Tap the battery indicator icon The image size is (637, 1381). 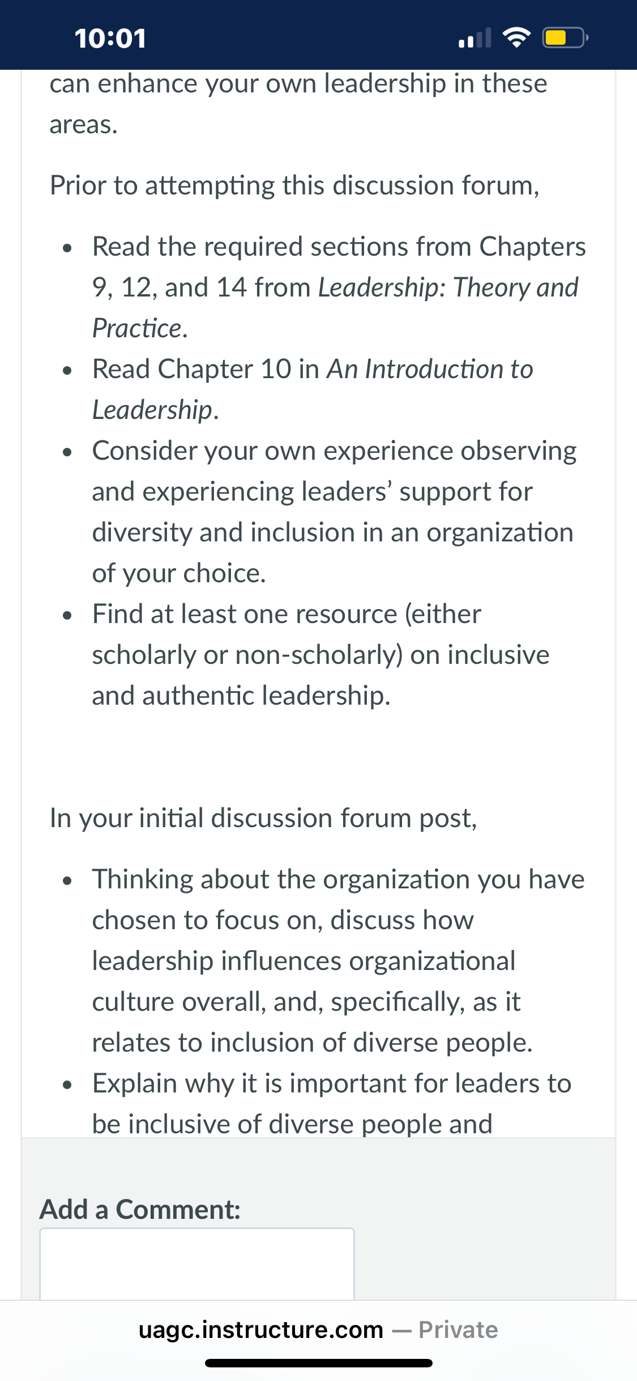coord(565,38)
